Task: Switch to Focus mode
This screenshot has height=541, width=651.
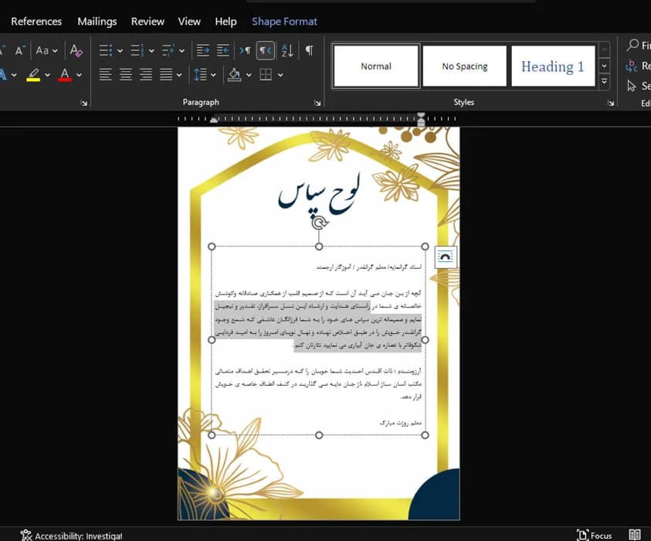Action: point(595,535)
